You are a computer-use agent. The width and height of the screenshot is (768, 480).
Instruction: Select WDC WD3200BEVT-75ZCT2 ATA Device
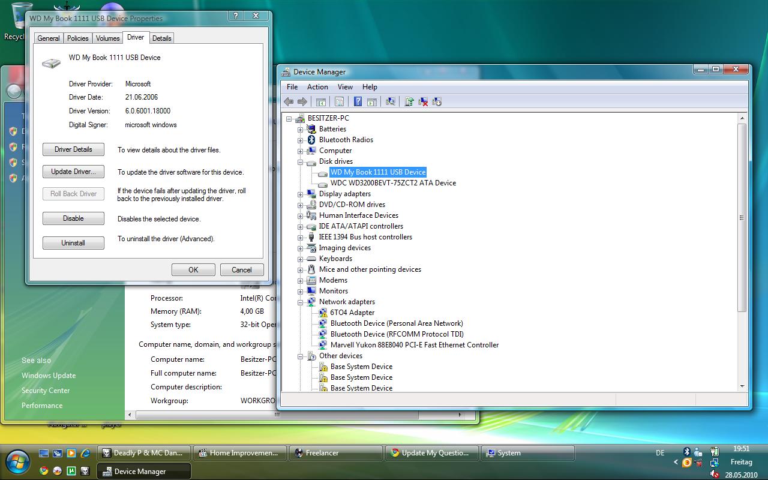pyautogui.click(x=393, y=183)
